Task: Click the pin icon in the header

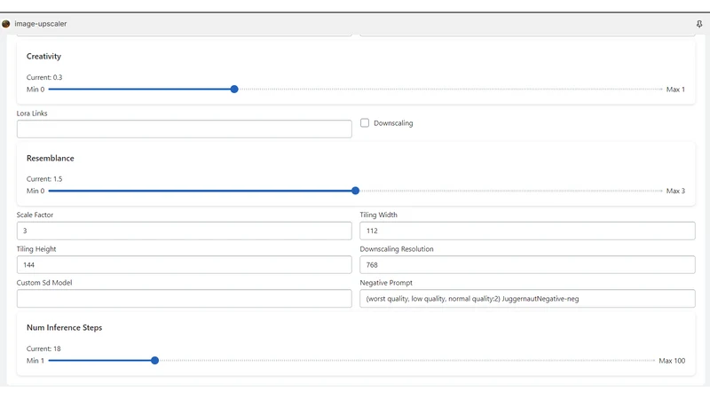Action: click(x=699, y=24)
